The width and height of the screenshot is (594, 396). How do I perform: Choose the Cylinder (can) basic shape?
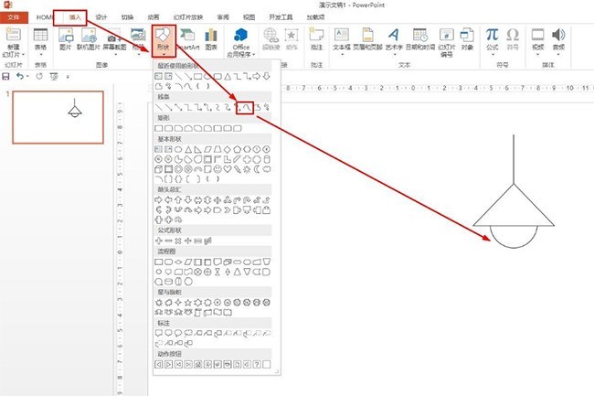pyautogui.click(x=267, y=159)
